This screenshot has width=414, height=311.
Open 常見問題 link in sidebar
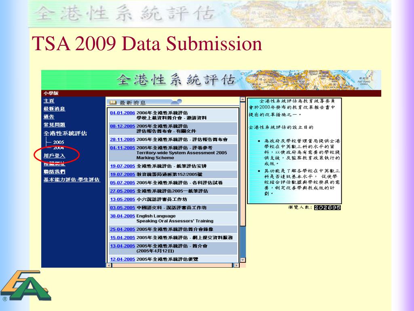55,125
